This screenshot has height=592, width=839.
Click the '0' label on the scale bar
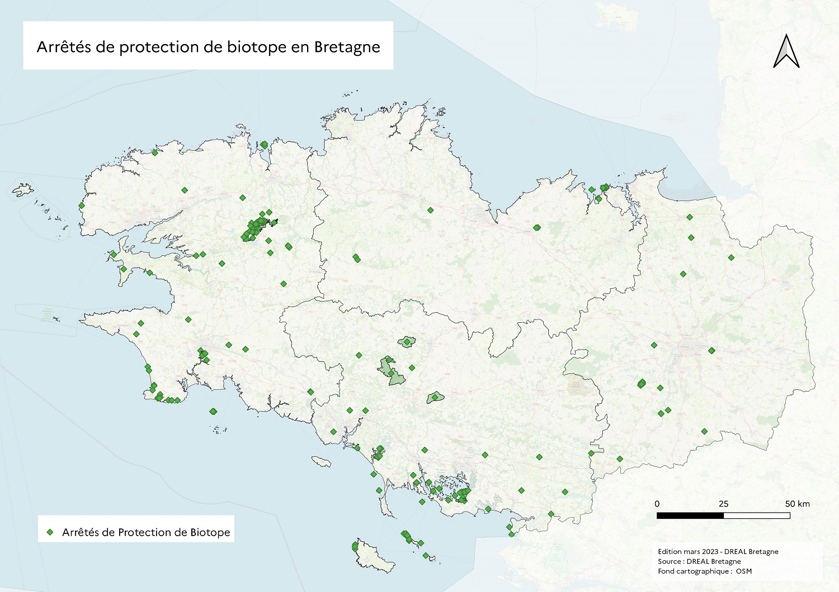pyautogui.click(x=657, y=504)
